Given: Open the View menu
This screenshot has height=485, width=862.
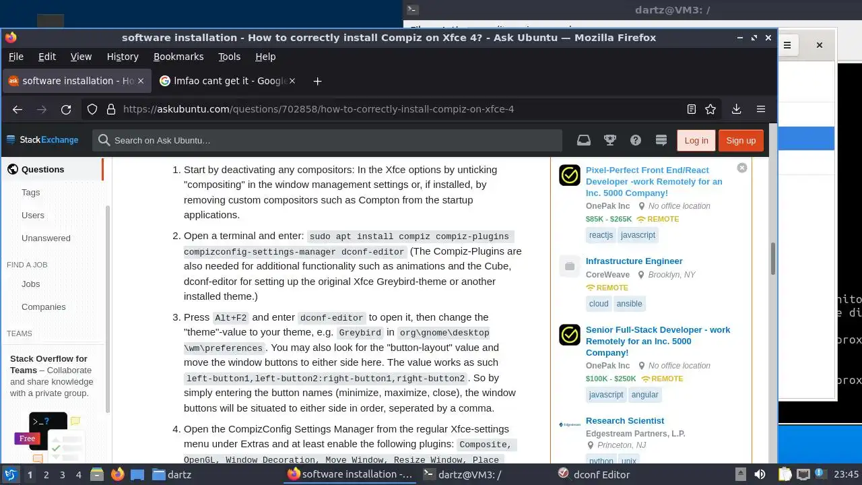Looking at the screenshot, I should tap(81, 57).
